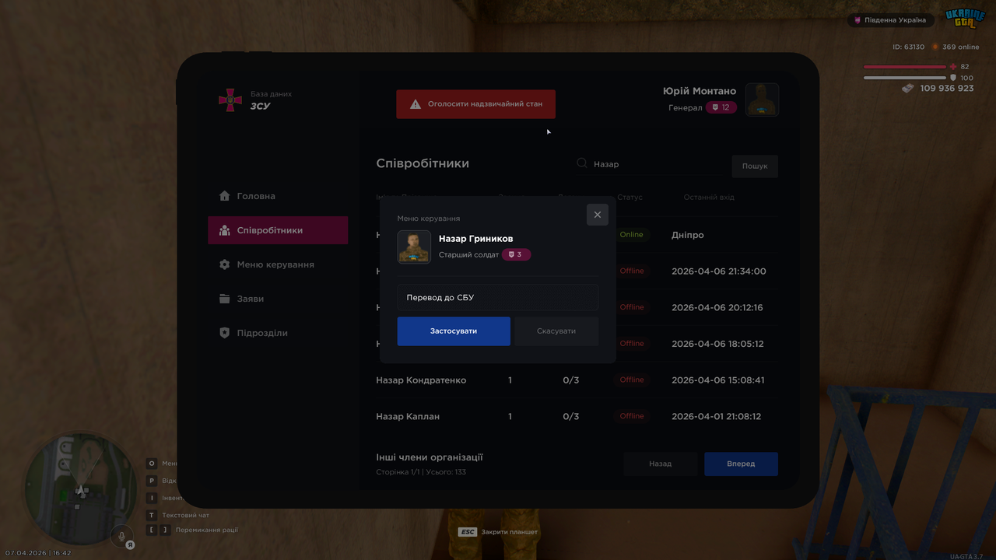Apply action with Застосувати button
This screenshot has height=560, width=996.
tap(454, 331)
